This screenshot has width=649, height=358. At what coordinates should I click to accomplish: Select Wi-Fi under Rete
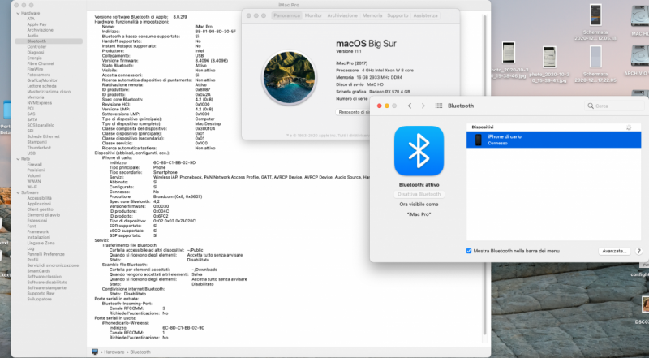click(x=32, y=187)
